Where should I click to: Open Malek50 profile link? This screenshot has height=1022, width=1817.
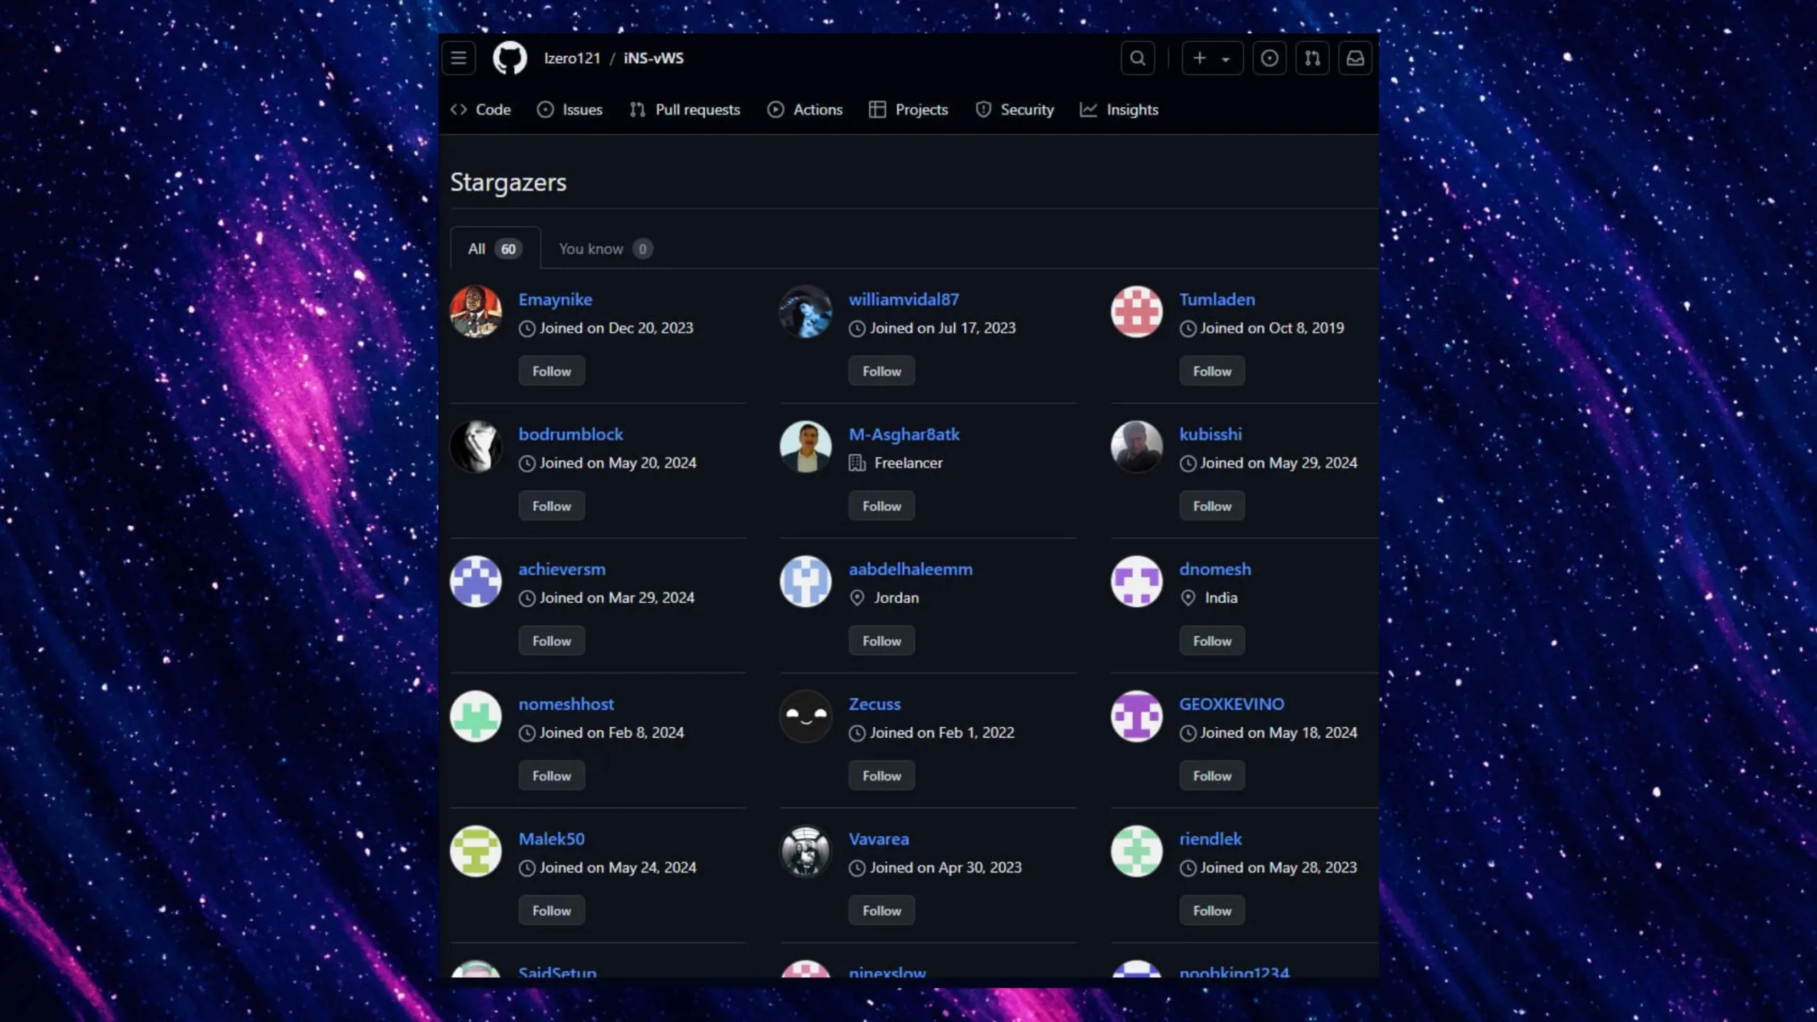point(551,839)
